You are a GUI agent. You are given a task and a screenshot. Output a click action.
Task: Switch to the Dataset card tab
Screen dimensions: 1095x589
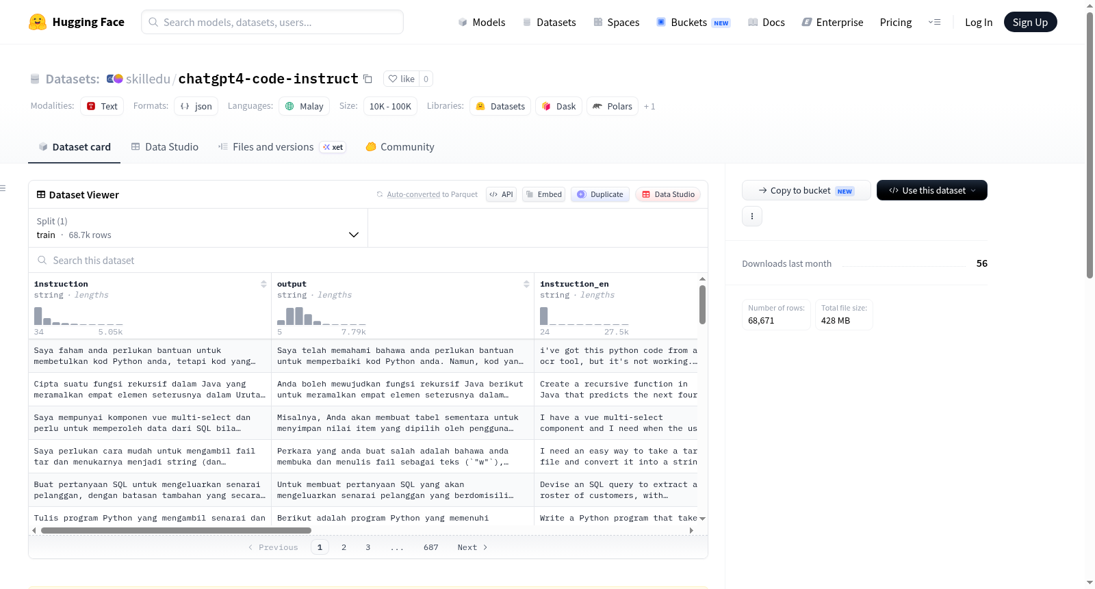coord(74,146)
